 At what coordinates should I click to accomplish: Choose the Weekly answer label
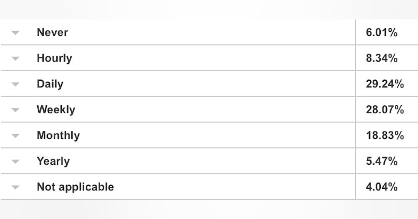pyautogui.click(x=56, y=109)
